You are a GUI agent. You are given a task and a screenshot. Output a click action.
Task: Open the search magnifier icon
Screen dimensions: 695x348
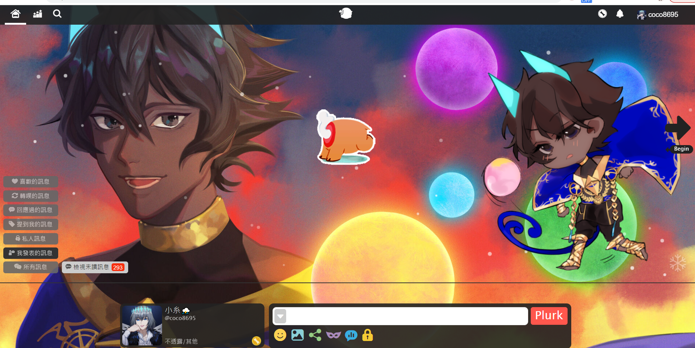coord(57,14)
